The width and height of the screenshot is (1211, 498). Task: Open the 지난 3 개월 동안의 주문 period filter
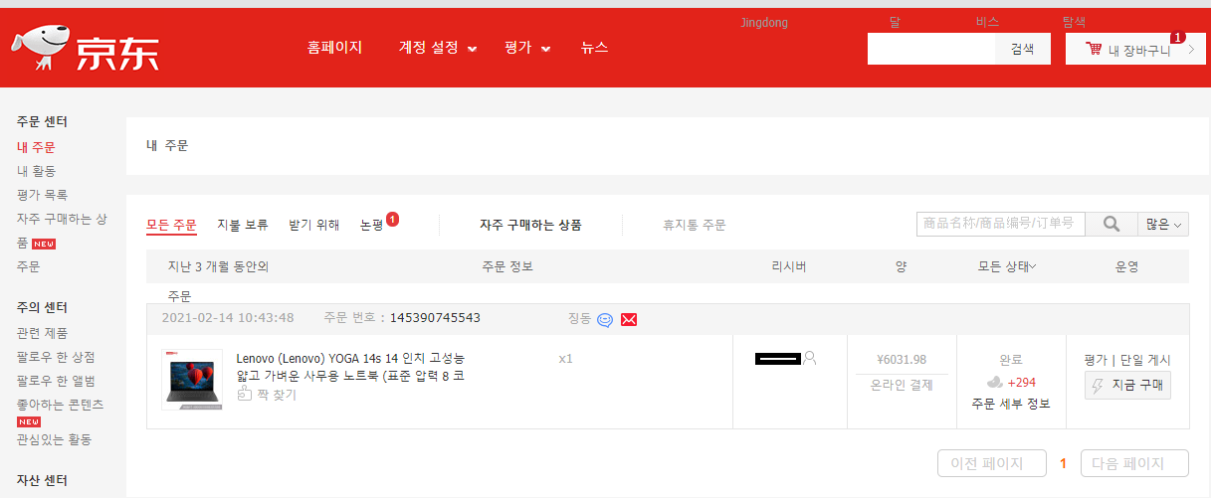coord(218,266)
